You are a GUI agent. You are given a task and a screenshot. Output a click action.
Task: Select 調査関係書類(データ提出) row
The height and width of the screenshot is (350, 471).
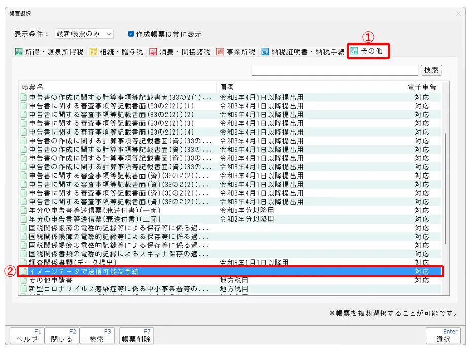pos(117,262)
